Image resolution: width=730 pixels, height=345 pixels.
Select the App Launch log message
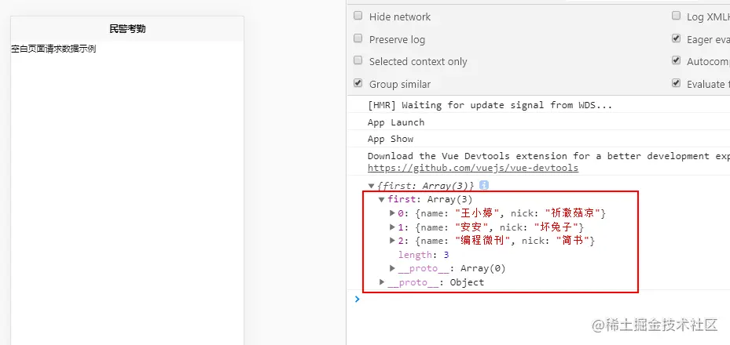click(x=396, y=122)
